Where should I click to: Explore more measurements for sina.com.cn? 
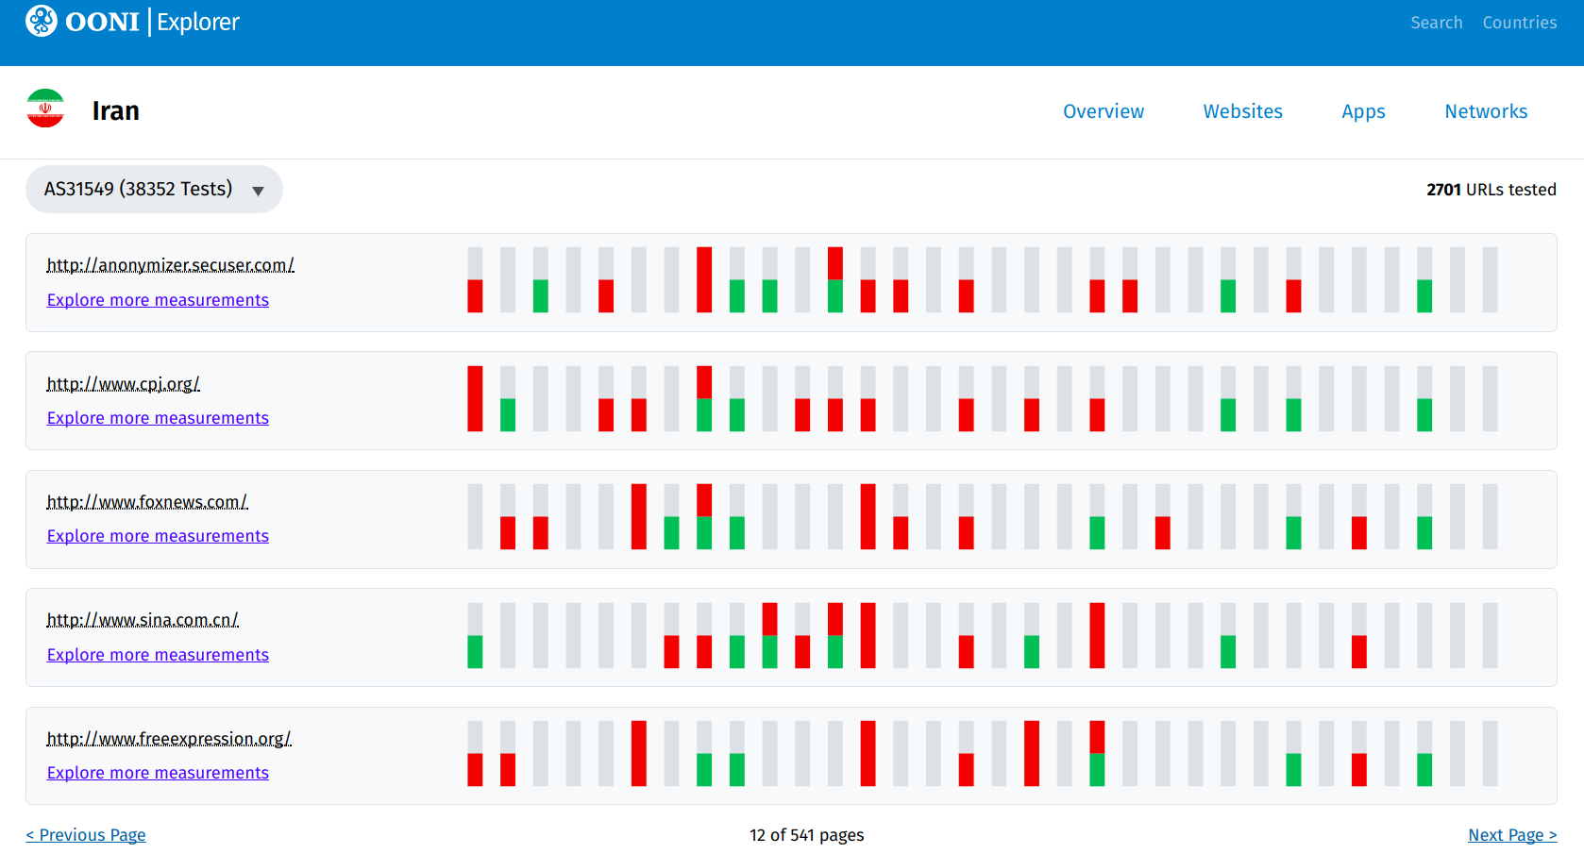[x=158, y=654]
